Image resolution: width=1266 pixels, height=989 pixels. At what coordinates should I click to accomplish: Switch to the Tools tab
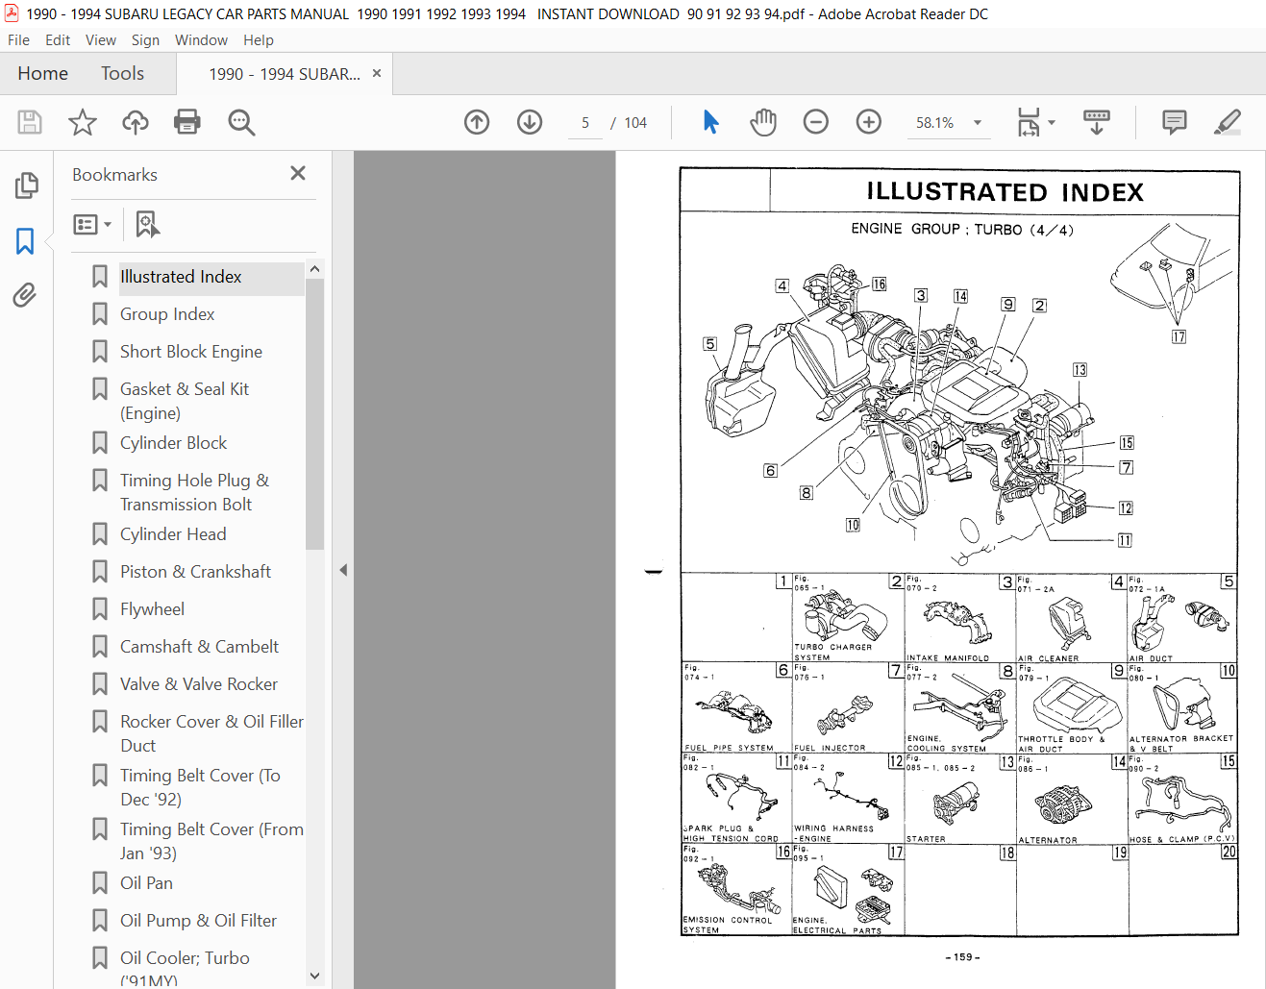[x=122, y=73]
